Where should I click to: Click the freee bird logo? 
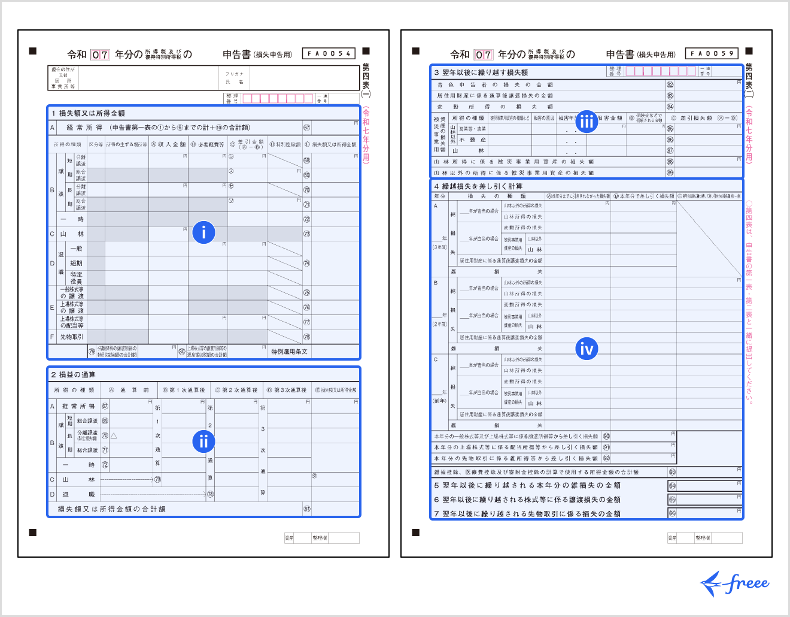coord(734,583)
